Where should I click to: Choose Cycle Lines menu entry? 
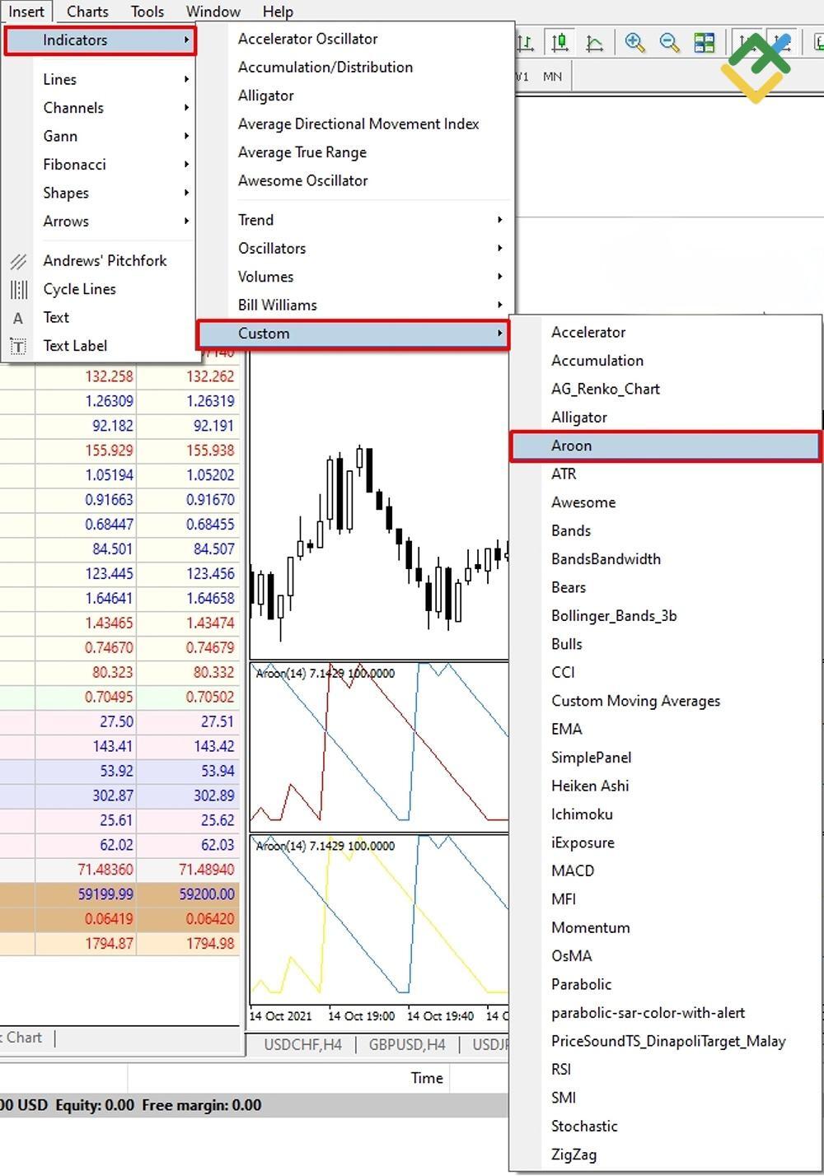pyautogui.click(x=101, y=289)
